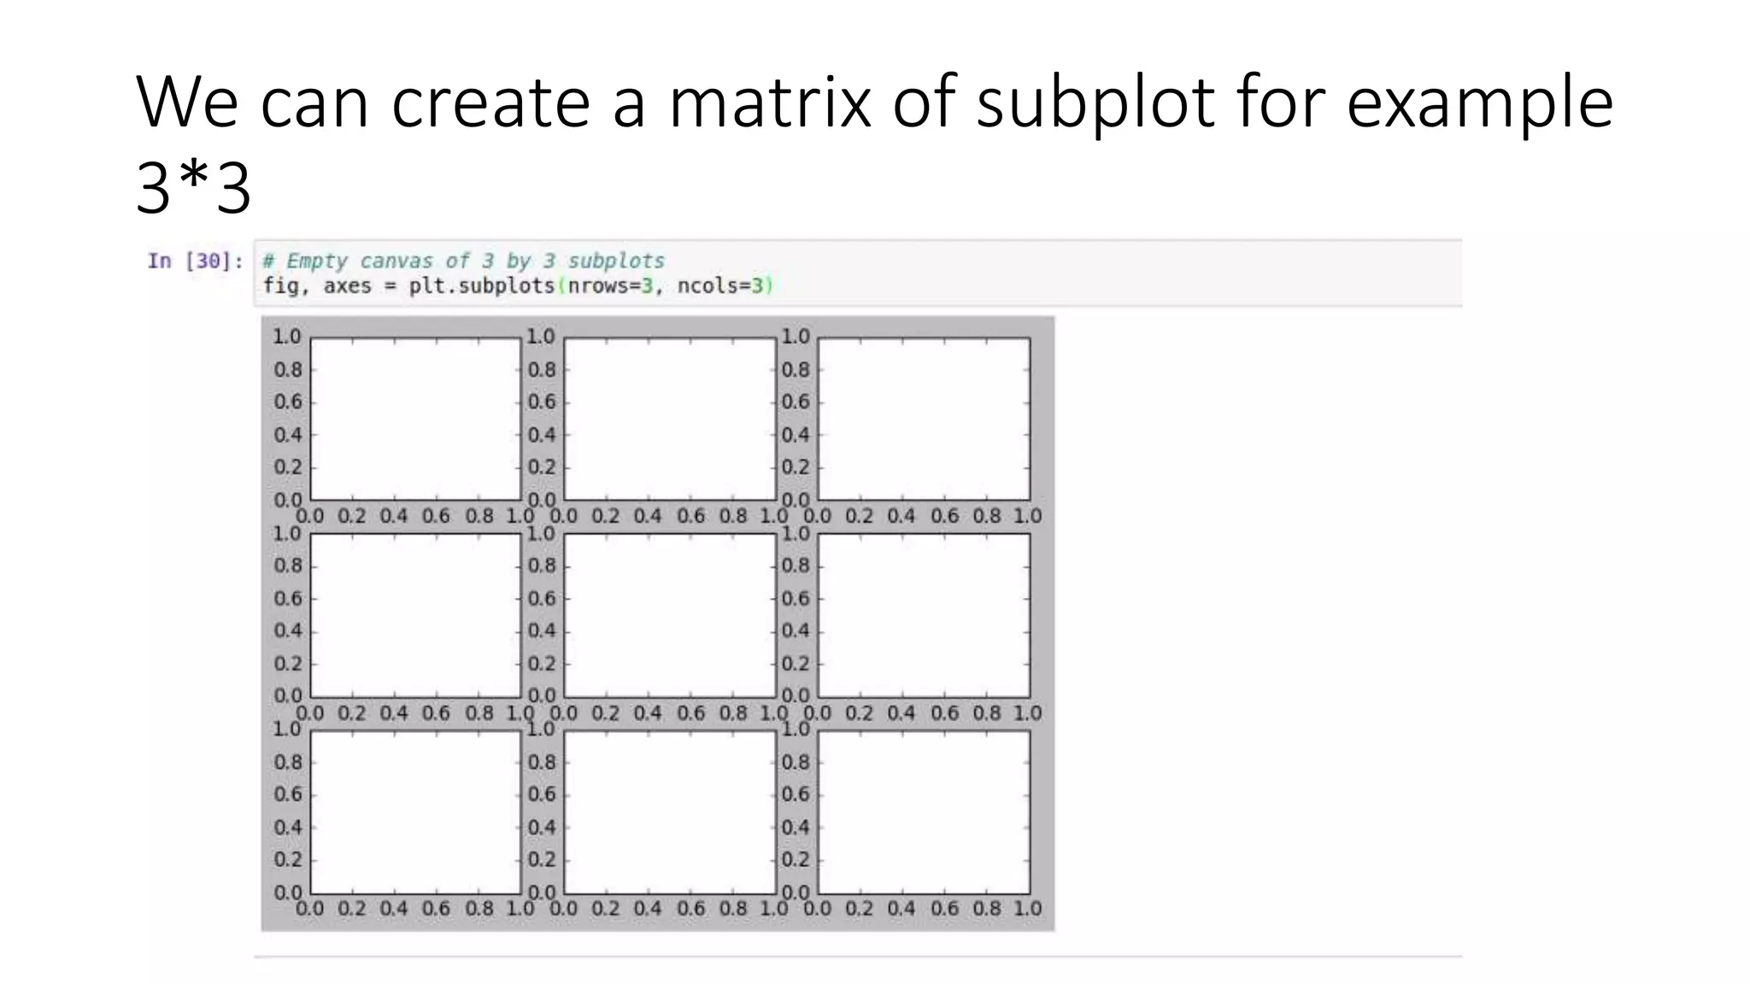Select the middle-left subplot axes

pyautogui.click(x=415, y=615)
